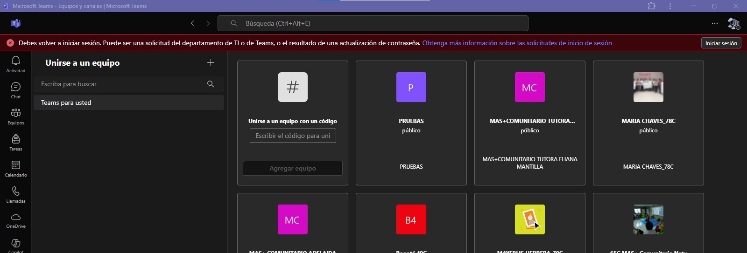Click the Escribir el código input field
Viewport: 747px width, 253px height.
click(293, 136)
